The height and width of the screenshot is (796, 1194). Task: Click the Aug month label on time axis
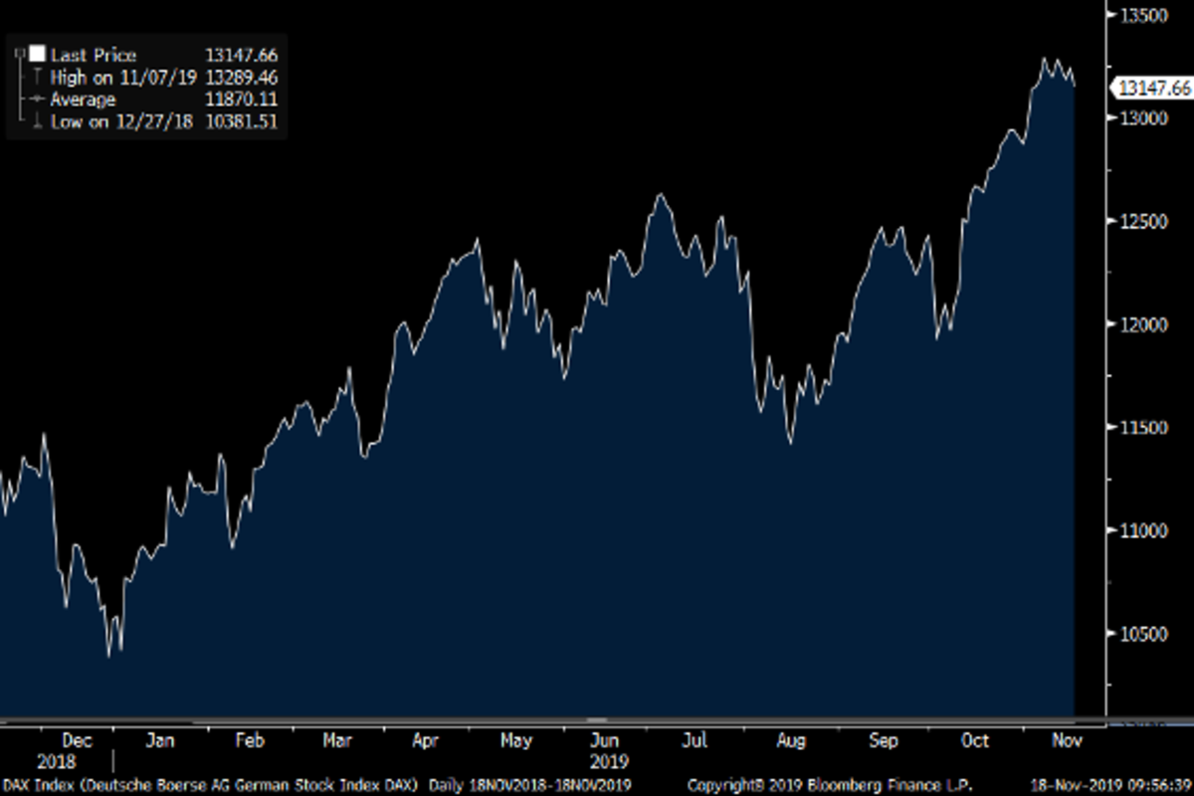click(x=791, y=741)
